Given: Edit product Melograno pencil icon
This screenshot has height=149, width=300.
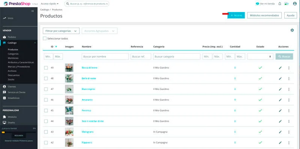Looking at the screenshot, I should [x=280, y=132].
